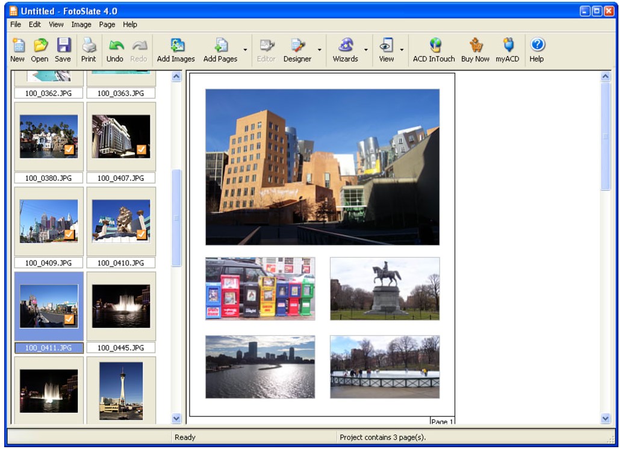Click the 100_0407.JPG filename label
This screenshot has width=619, height=449.
pos(121,178)
